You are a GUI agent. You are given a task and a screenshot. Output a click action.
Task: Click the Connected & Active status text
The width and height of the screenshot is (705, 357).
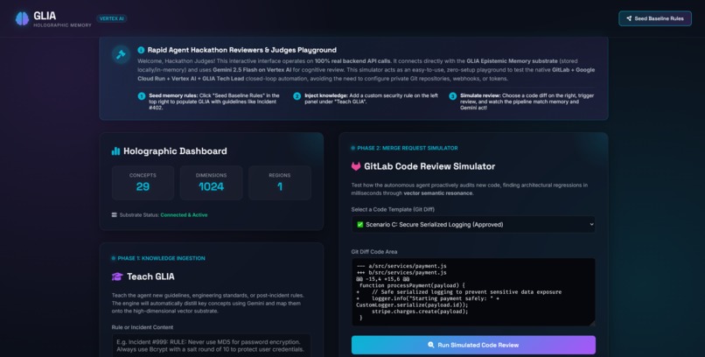[184, 215]
